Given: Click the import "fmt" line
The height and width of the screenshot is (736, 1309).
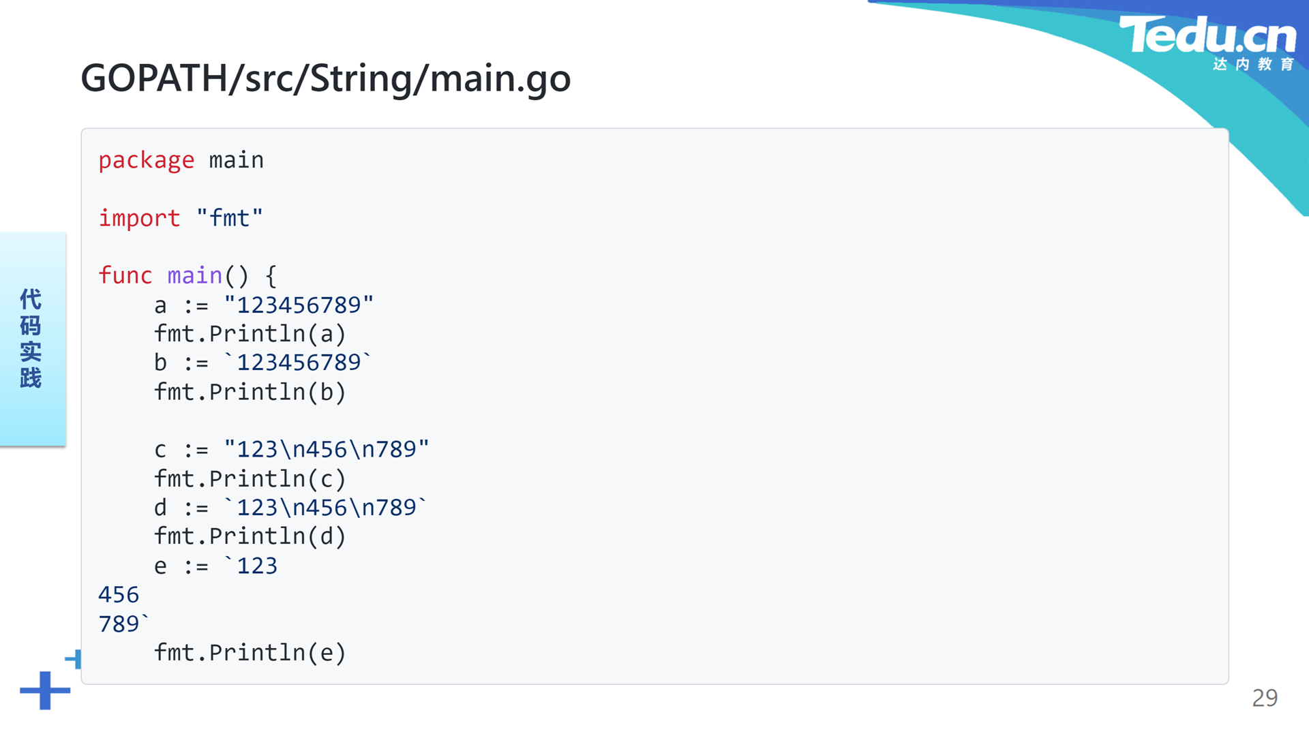Looking at the screenshot, I should pyautogui.click(x=181, y=218).
